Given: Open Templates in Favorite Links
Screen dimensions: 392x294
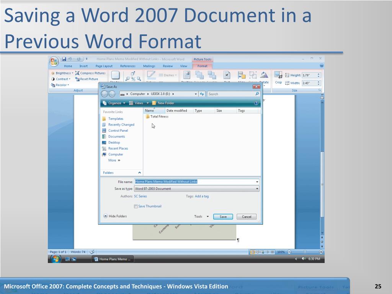Looking at the screenshot, I should pos(116,119).
